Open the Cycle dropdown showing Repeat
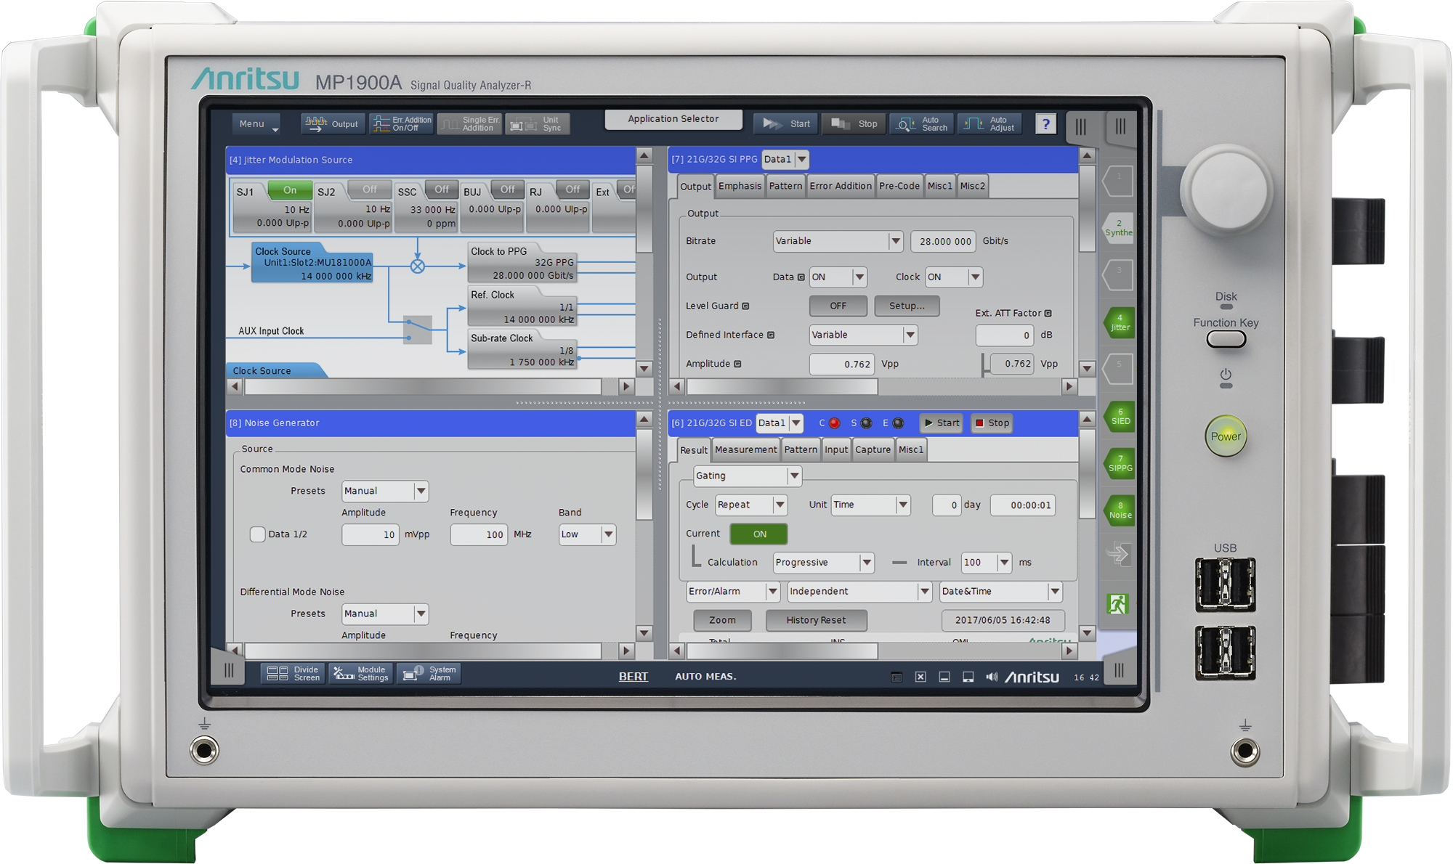1453x864 pixels. [x=751, y=505]
